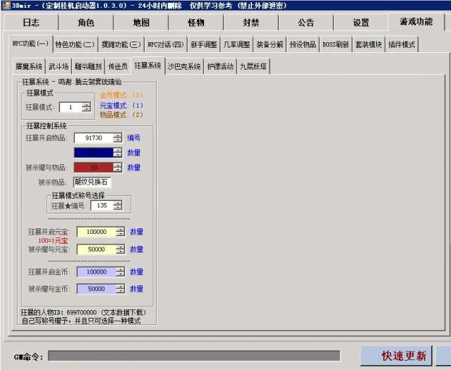The height and width of the screenshot is (370, 451).
Task: Open the 怪物 main tab
Action: tap(196, 23)
